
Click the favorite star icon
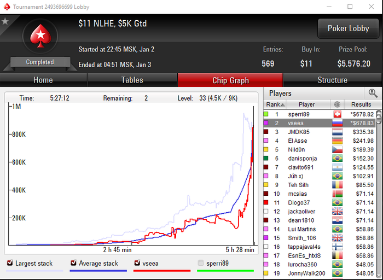click(5, 21)
